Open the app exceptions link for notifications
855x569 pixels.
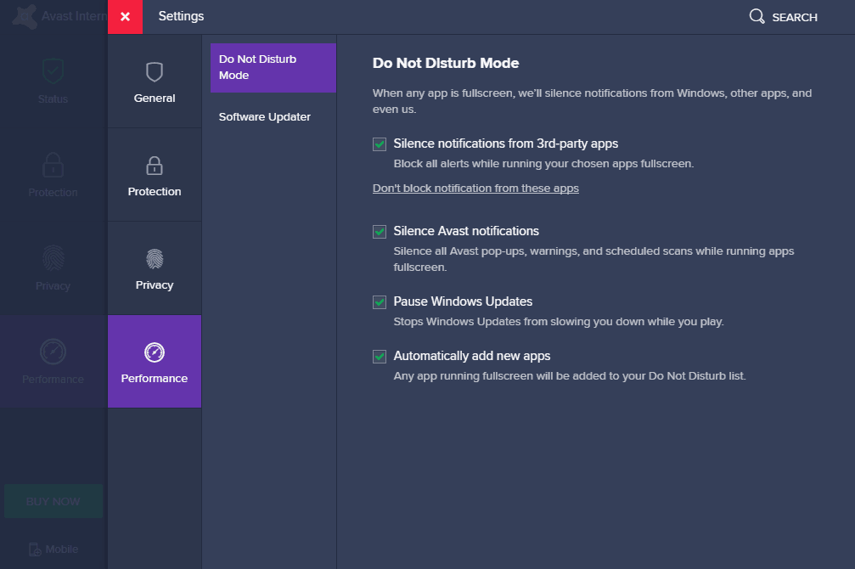tap(475, 188)
